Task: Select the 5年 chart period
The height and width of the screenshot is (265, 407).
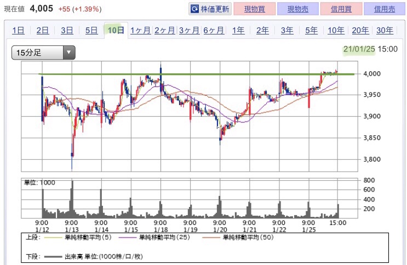Action: coord(311,30)
